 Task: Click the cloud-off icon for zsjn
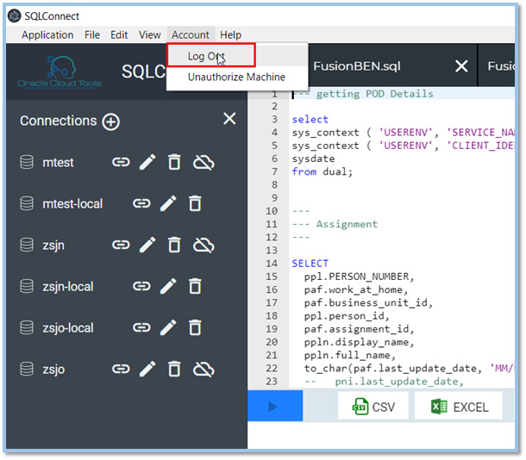click(204, 246)
